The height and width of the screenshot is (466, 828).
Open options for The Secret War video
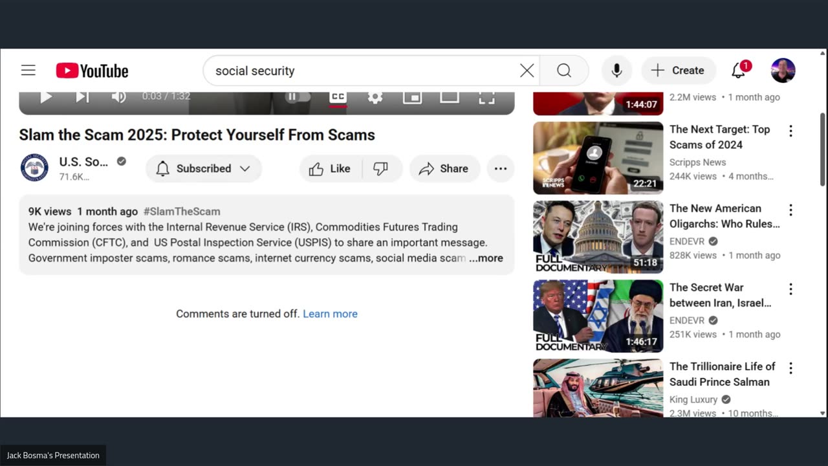tap(790, 289)
